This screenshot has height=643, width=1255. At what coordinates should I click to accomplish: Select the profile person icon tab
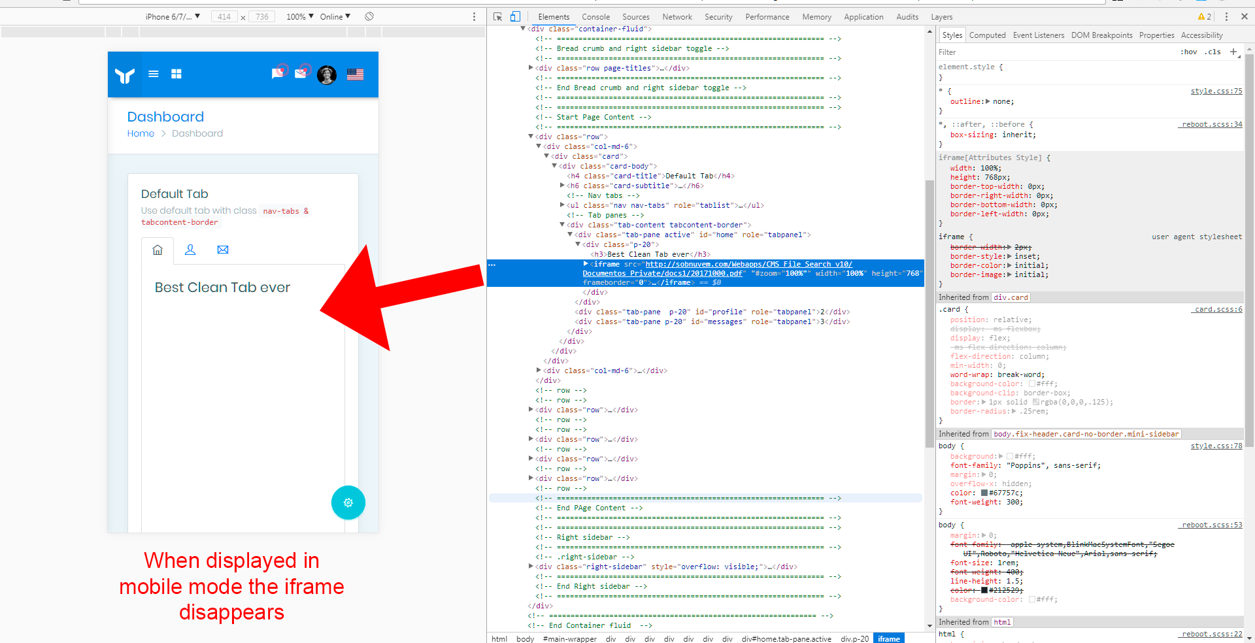tap(190, 250)
